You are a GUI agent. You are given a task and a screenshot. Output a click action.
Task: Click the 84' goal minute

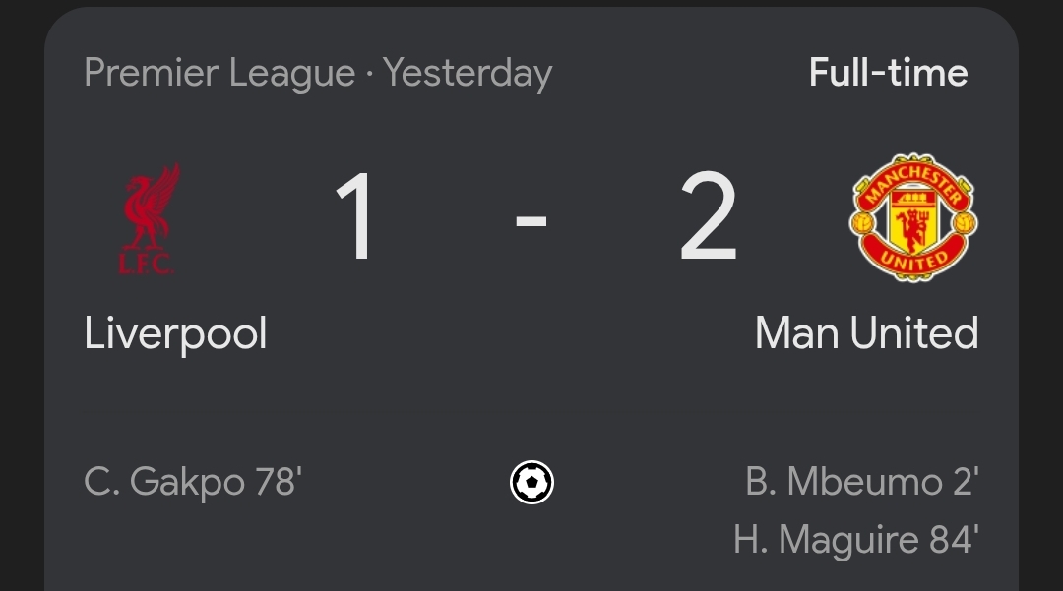click(x=953, y=540)
